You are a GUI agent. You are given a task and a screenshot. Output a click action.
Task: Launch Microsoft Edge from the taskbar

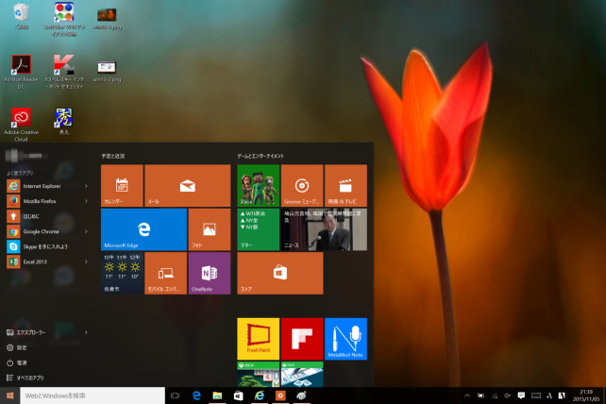tap(196, 396)
